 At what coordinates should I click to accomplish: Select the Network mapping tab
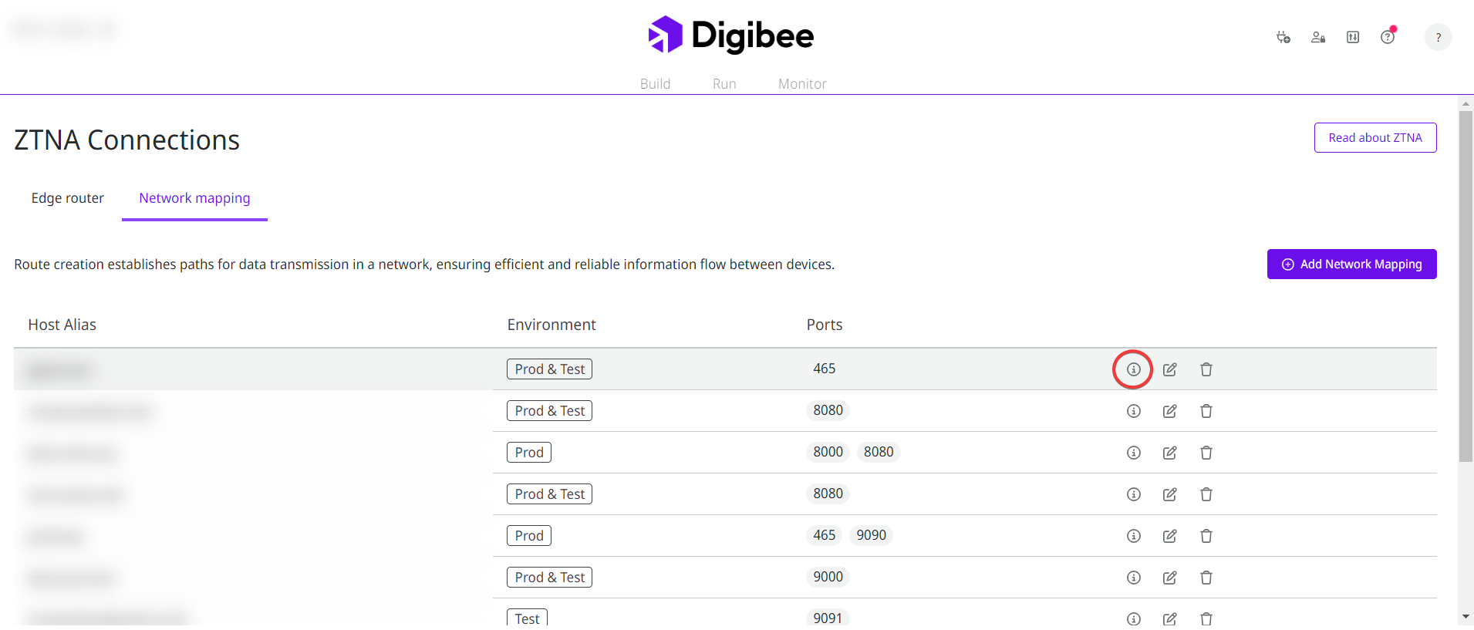point(194,198)
